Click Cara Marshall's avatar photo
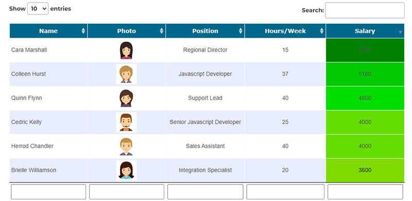Image resolution: width=412 pixels, height=201 pixels. coord(126,51)
